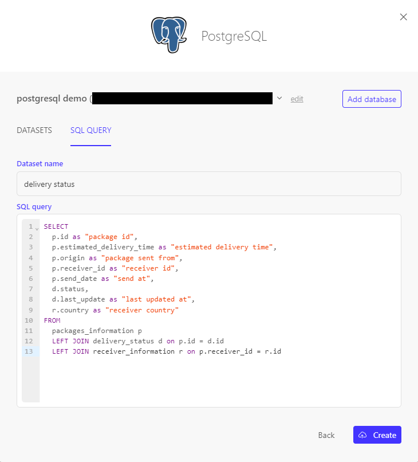Click the Add database button
Screen dimensions: 418x462
pyautogui.click(x=372, y=99)
